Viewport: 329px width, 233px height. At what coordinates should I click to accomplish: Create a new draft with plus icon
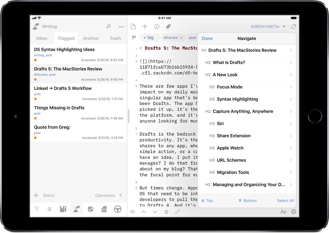click(145, 26)
